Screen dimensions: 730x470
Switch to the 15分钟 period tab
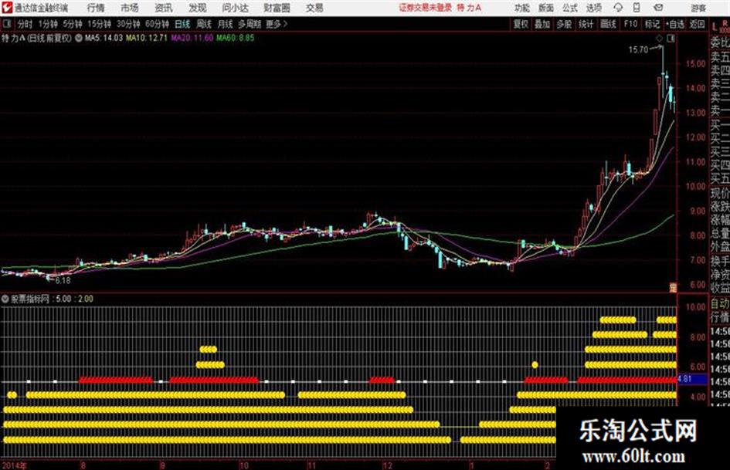(x=100, y=24)
